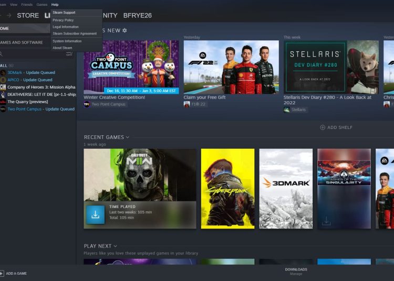Open the Games and Software dropdown
Viewport: 394px width, 281px height.
pos(22,42)
